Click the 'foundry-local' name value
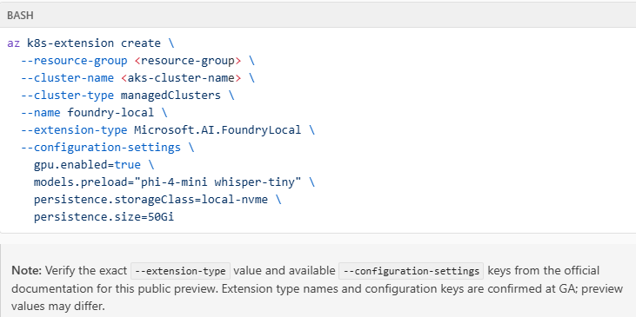This screenshot has height=317, width=636. pos(110,113)
